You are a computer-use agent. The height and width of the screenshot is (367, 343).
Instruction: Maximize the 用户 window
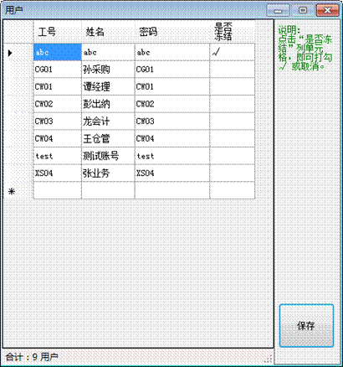pyautogui.click(x=303, y=11)
